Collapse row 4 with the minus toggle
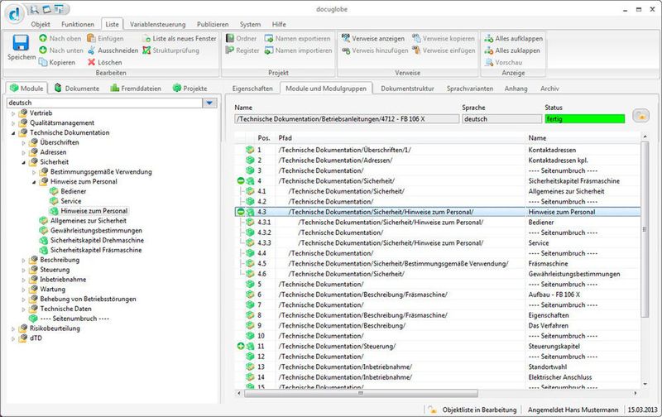 240,180
